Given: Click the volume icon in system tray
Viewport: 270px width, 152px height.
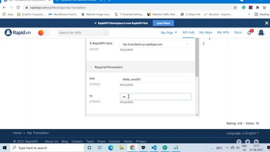Looking at the screenshot, I should 238,148.
